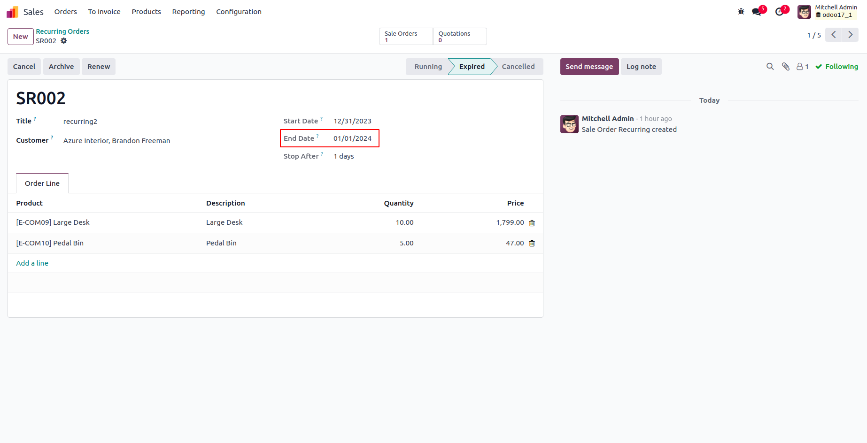The width and height of the screenshot is (867, 443).
Task: Open attachments paperclip icon
Action: (786, 67)
